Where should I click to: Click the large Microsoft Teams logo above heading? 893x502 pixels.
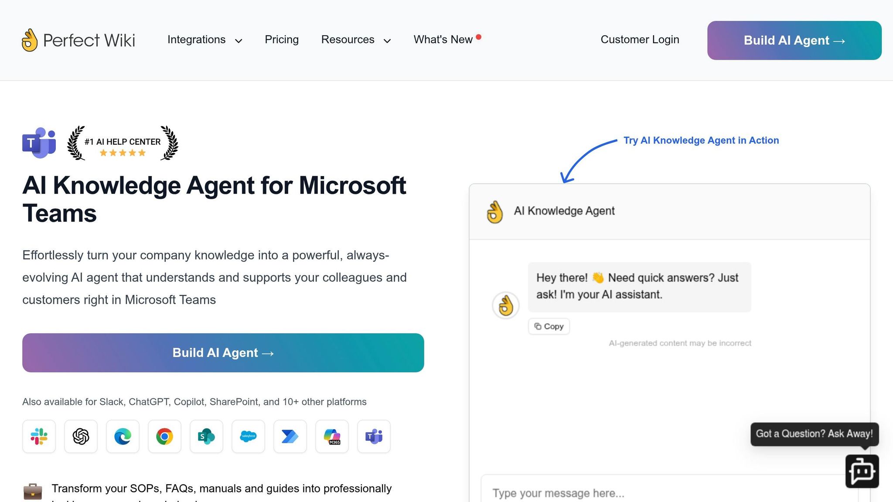coord(39,143)
